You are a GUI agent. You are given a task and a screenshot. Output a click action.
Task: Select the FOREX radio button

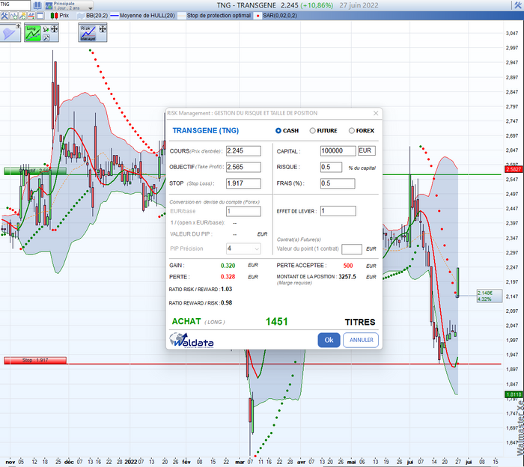[x=352, y=131]
